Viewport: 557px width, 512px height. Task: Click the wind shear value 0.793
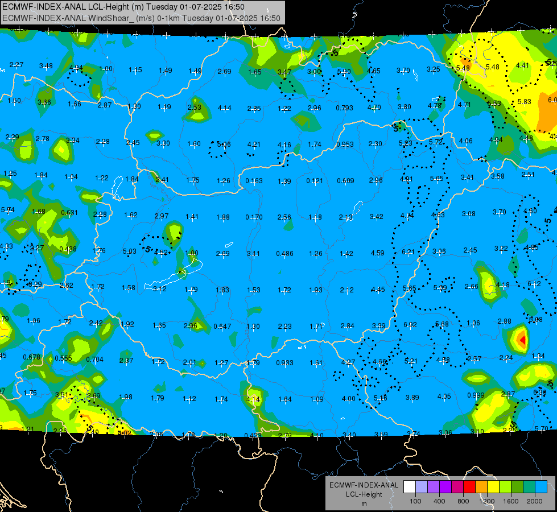[345, 108]
